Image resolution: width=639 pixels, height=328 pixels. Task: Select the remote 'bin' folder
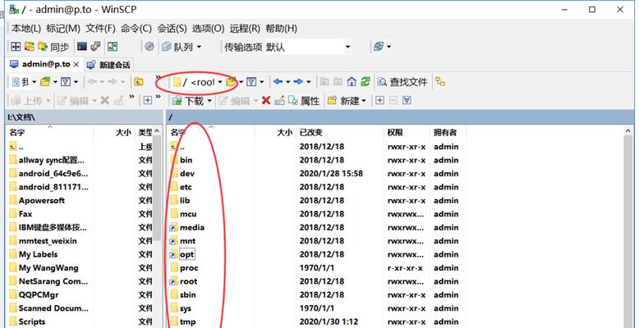[186, 161]
